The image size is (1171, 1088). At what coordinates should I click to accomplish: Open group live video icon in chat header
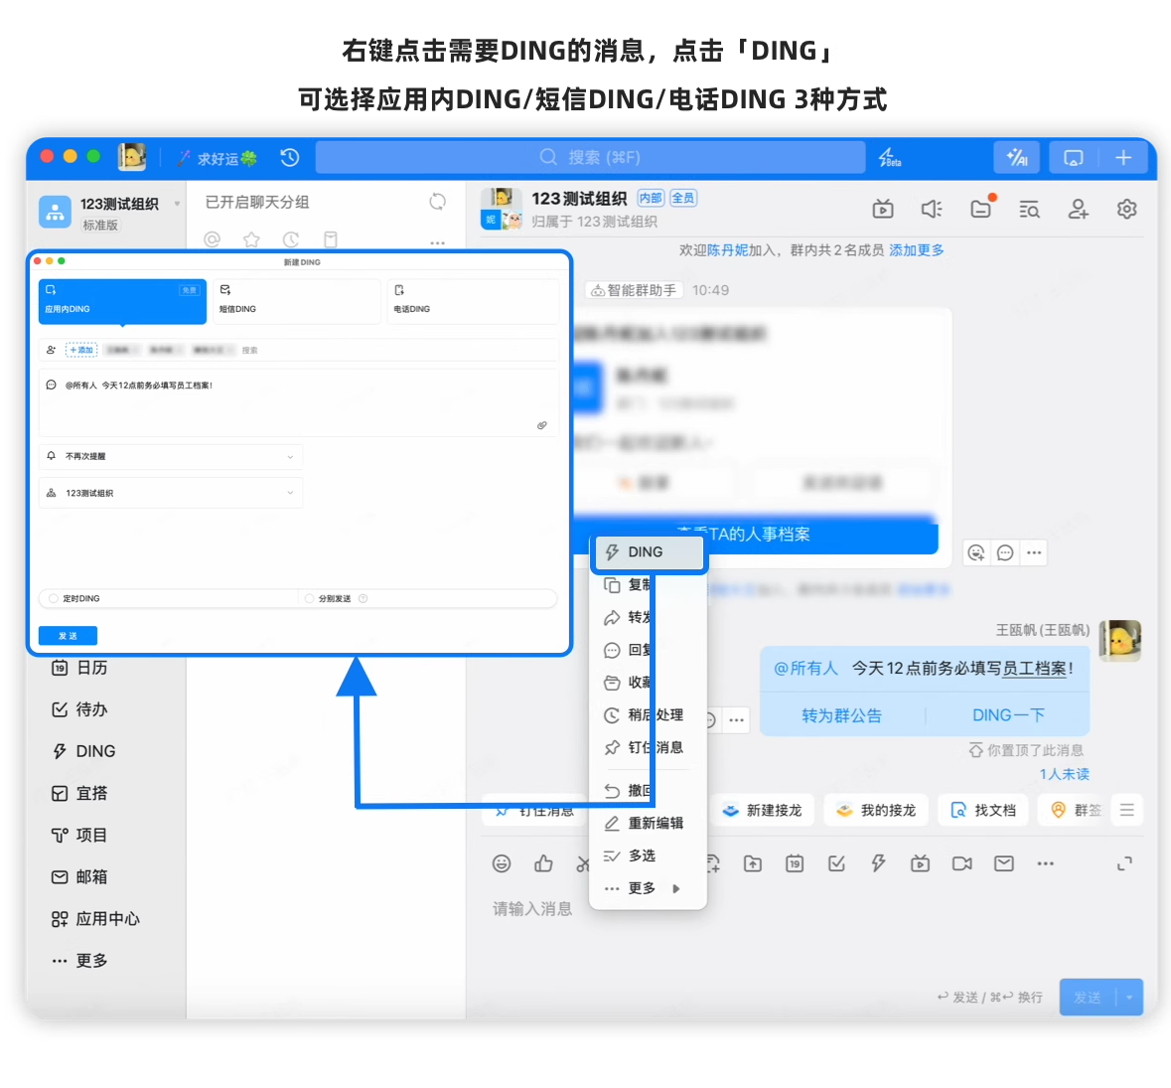pos(883,210)
